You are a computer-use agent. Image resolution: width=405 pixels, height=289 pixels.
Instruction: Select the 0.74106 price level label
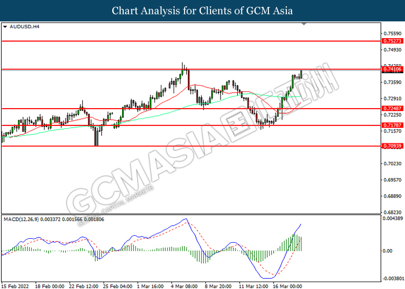point(392,69)
